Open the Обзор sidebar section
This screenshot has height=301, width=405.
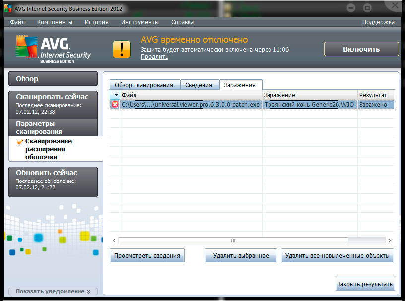tap(53, 79)
